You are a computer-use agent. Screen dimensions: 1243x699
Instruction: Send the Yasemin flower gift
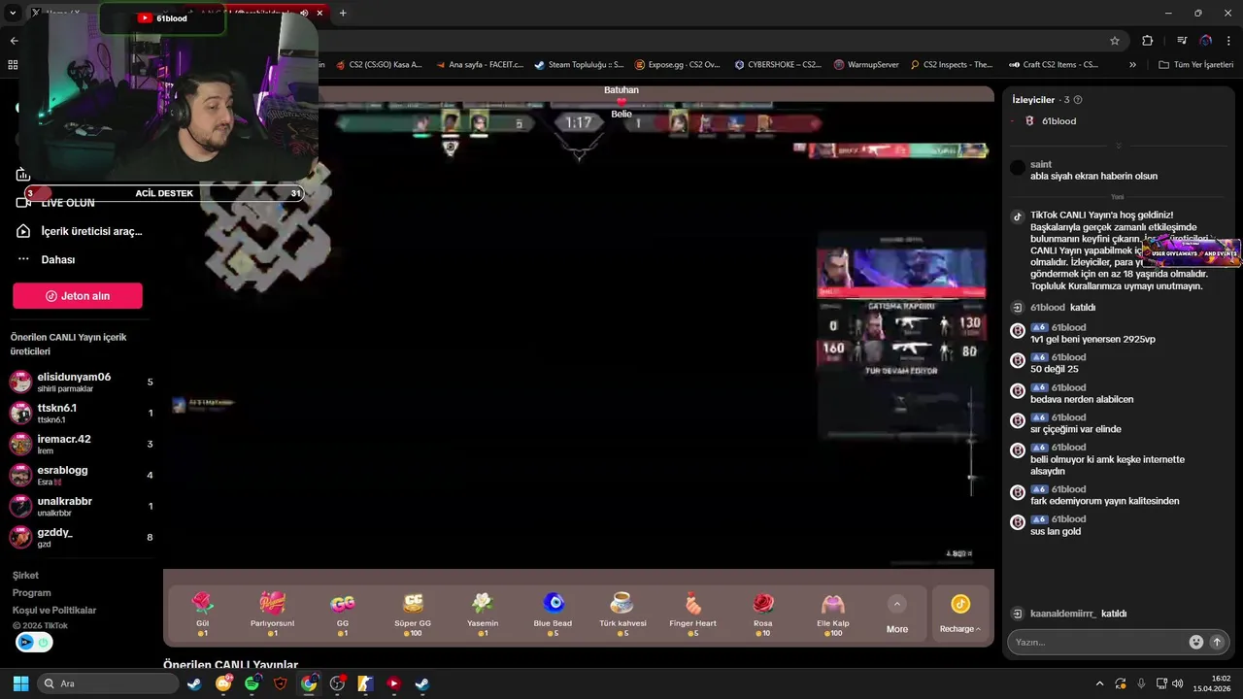pos(483,615)
